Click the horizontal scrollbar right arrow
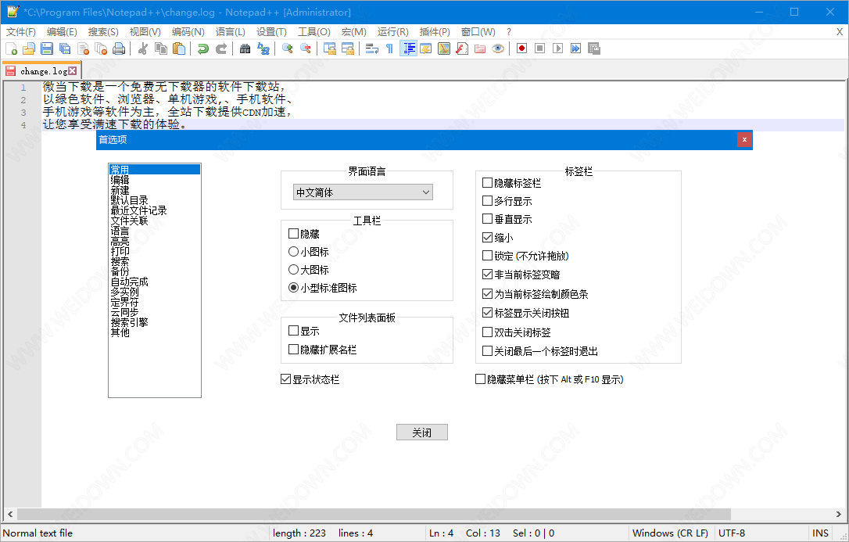The height and width of the screenshot is (542, 849). coord(840,514)
